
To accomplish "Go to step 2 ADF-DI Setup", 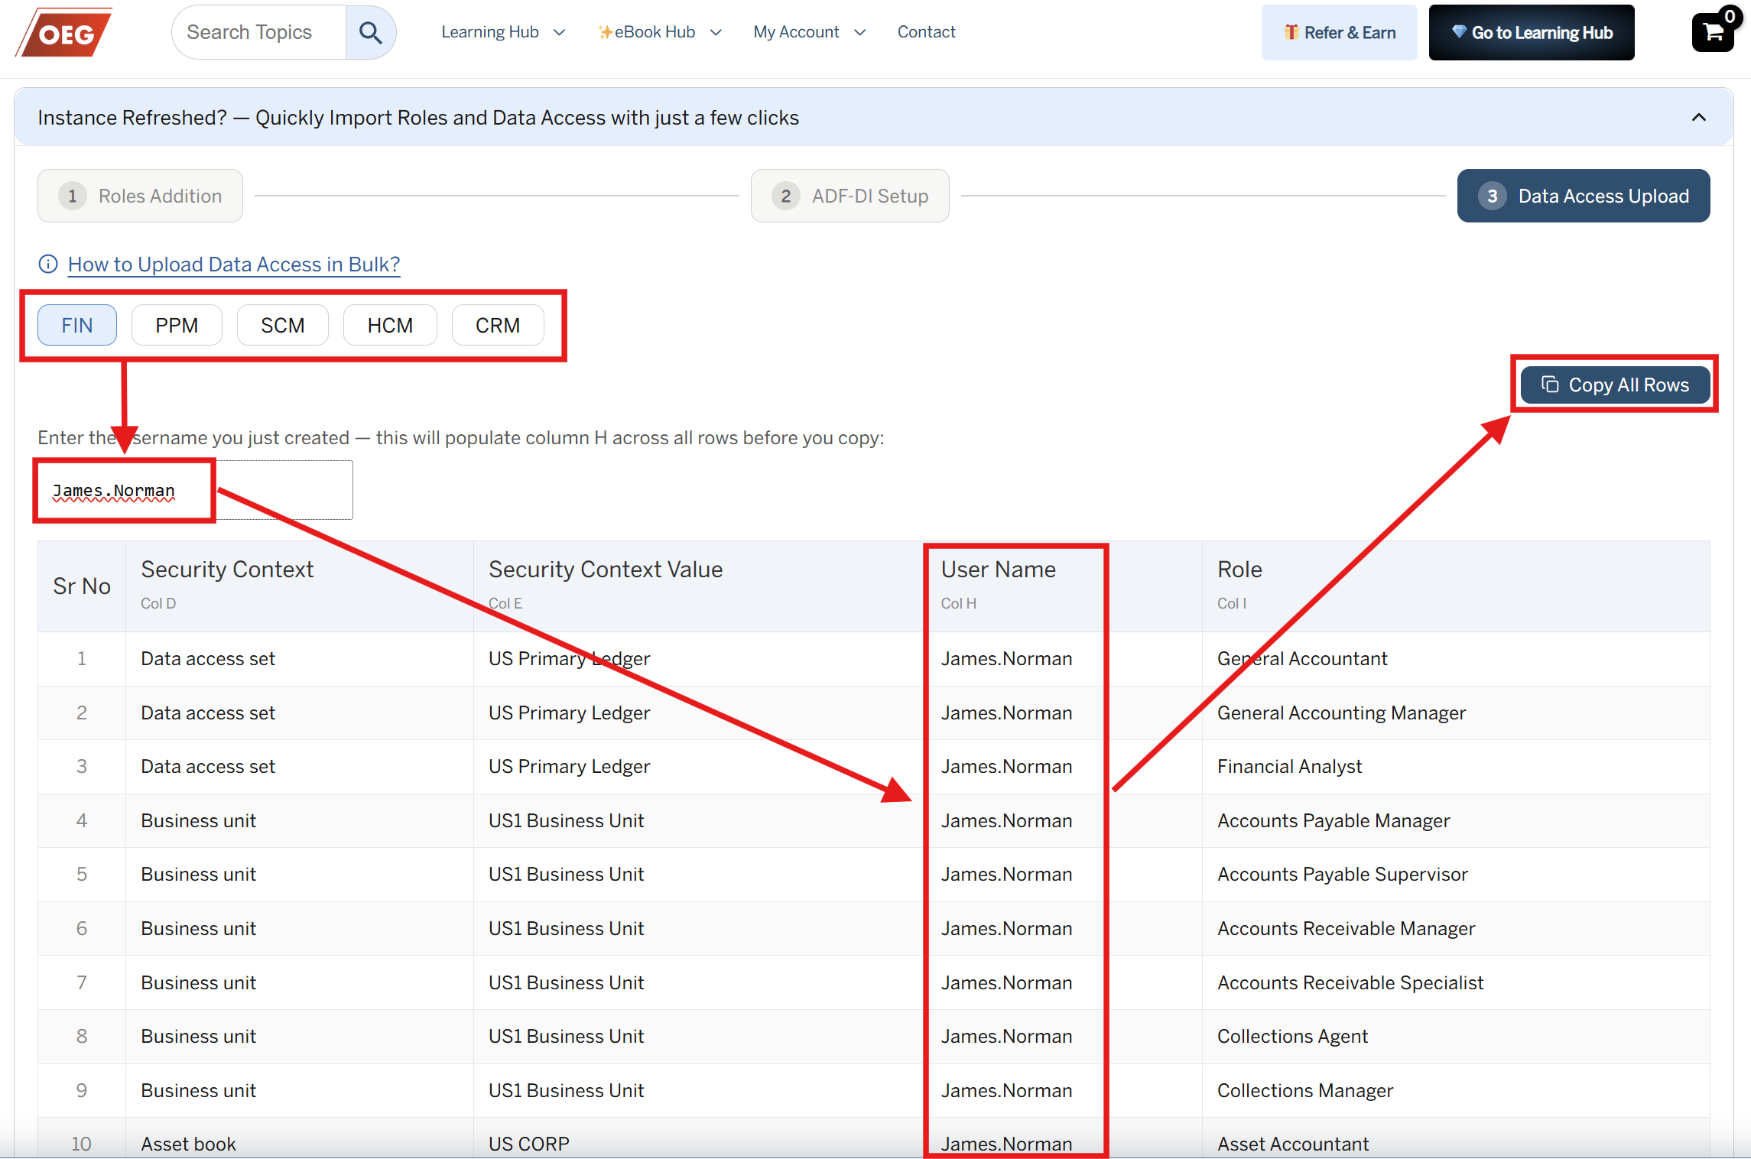I will (850, 196).
